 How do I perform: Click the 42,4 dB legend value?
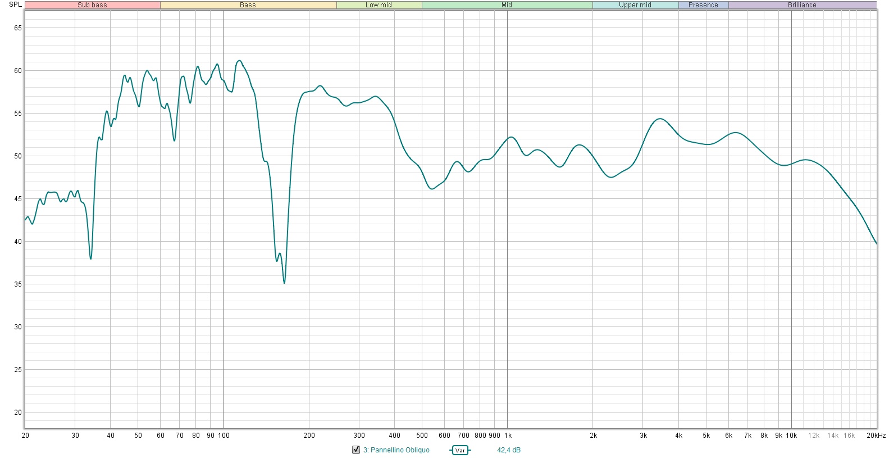(x=509, y=450)
